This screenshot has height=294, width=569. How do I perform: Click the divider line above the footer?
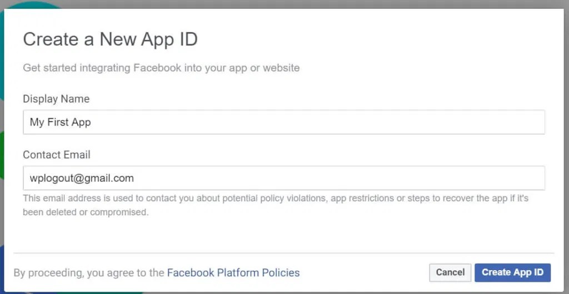point(284,253)
